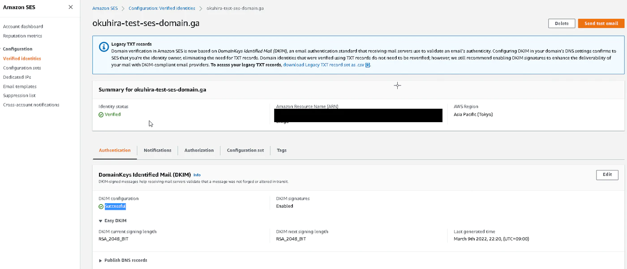Image resolution: width=627 pixels, height=269 pixels.
Task: Download Legacy TXT record set as .csv
Action: pyautogui.click(x=324, y=65)
